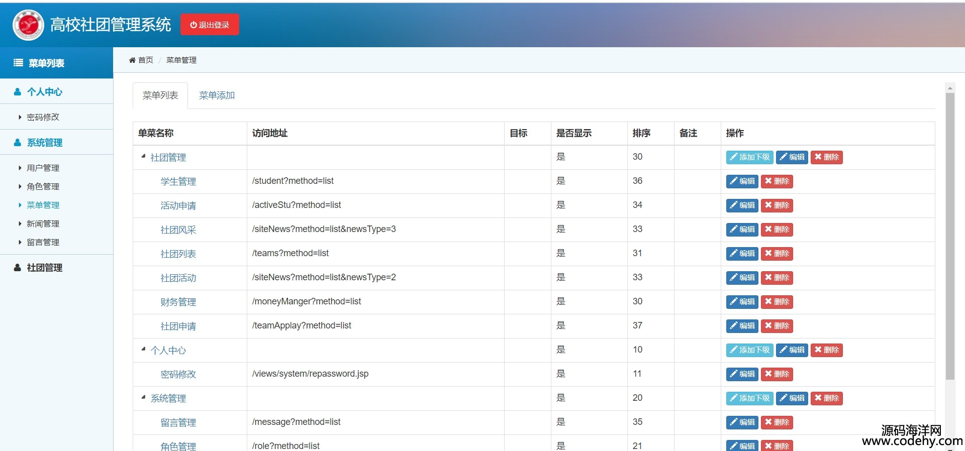Edit the 社团申请 row
This screenshot has width=965, height=451.
pos(742,326)
